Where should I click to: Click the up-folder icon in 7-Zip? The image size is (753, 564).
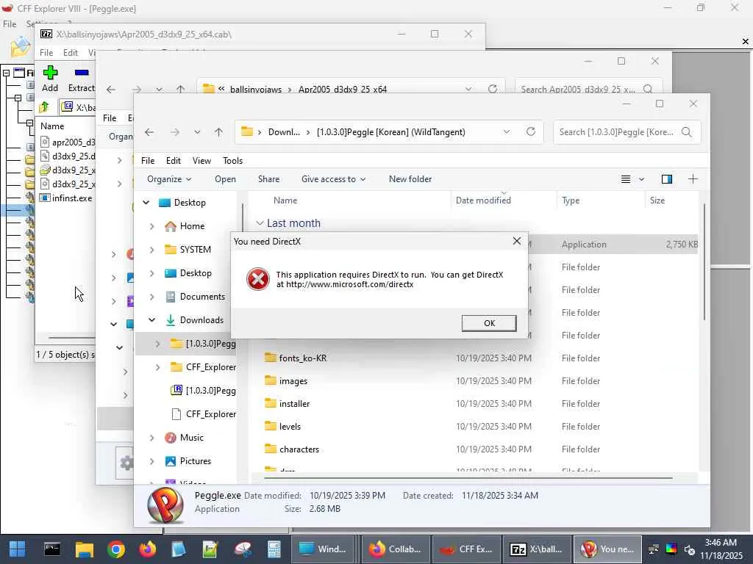point(44,107)
